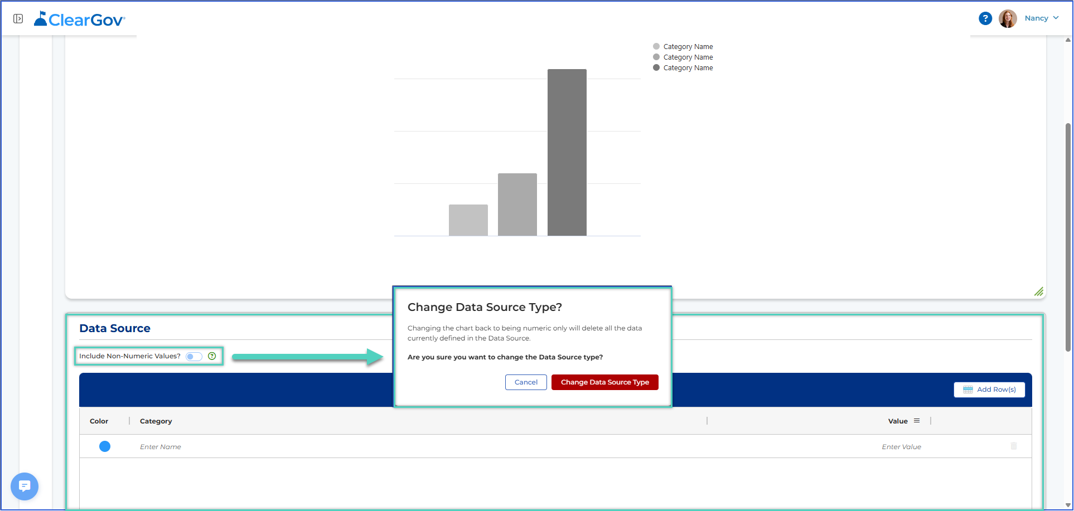
Task: Click the page vertical scrollbar thumb
Action: pyautogui.click(x=1068, y=237)
